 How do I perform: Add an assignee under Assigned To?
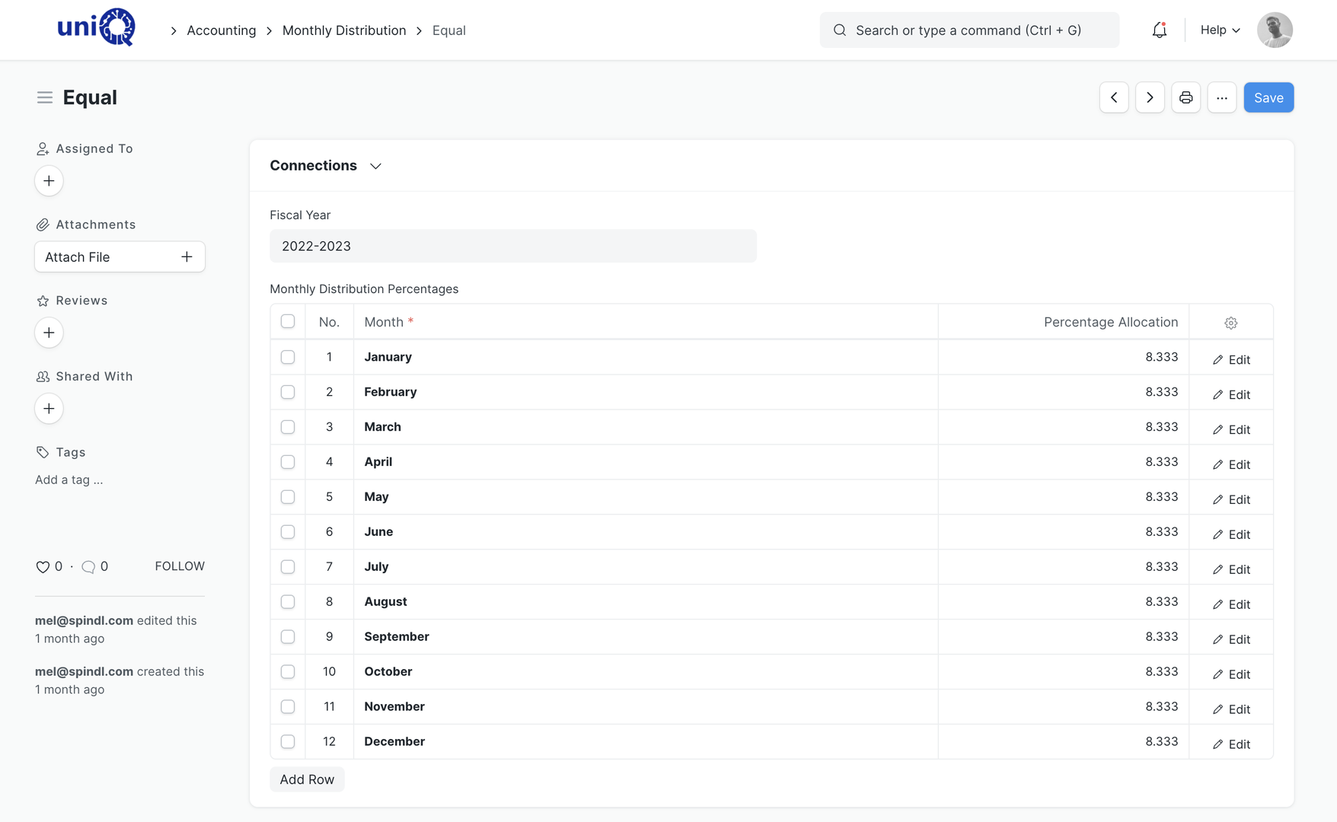49,181
